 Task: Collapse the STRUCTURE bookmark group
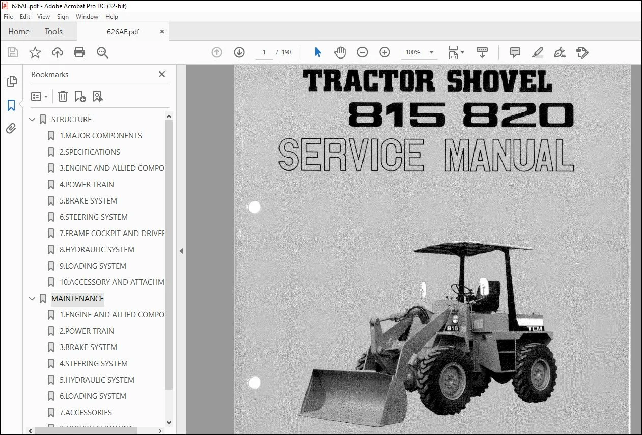(x=32, y=120)
